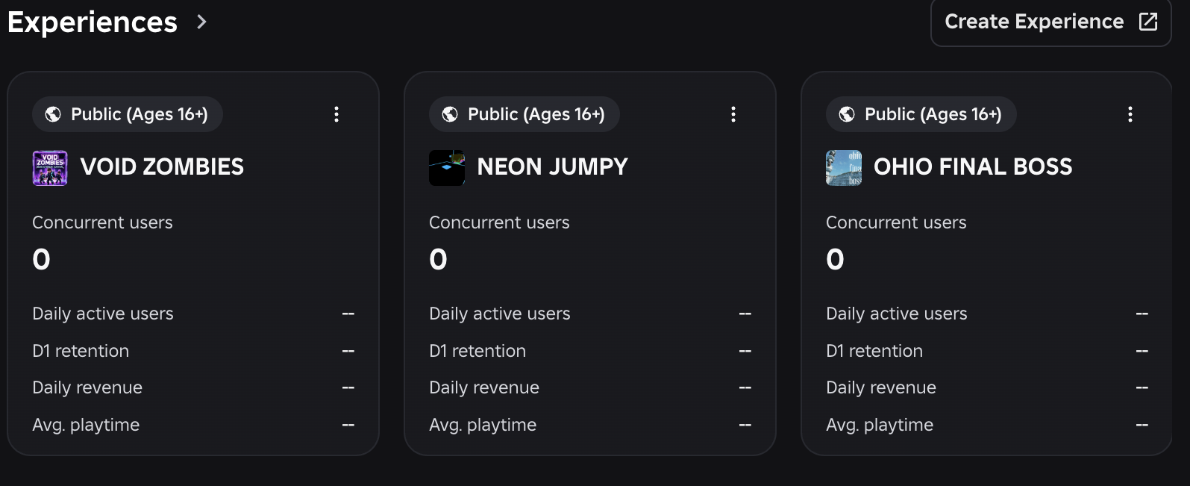1190x486 pixels.
Task: Click Daily active users on NEON JUMPY card
Action: [500, 314]
